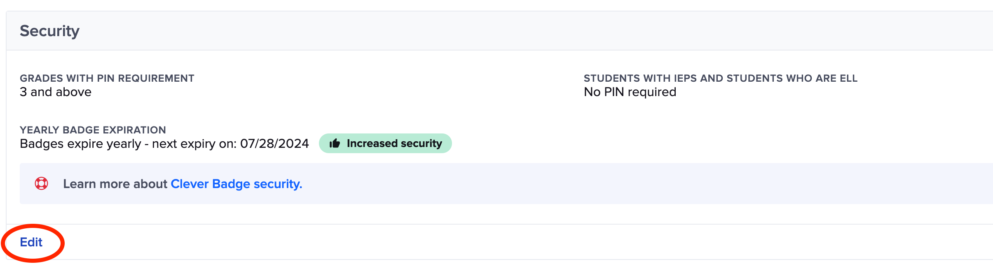Click the "3 and above" value
This screenshot has width=993, height=271.
click(55, 92)
